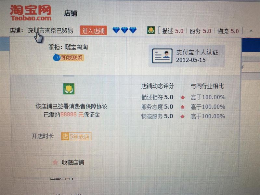Open the 进入店铺 button
Screen dimensions: 260x195
point(93,31)
